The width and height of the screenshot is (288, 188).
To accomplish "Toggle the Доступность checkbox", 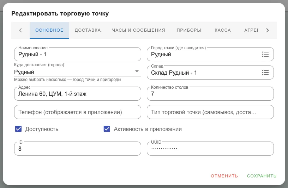I will [x=18, y=129].
